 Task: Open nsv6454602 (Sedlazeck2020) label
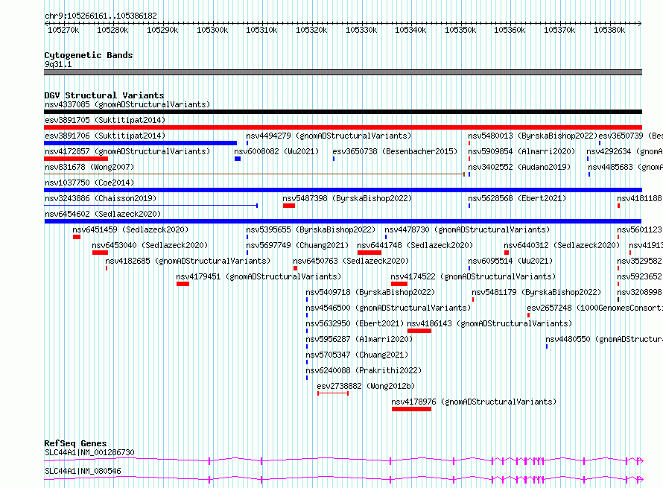103,214
